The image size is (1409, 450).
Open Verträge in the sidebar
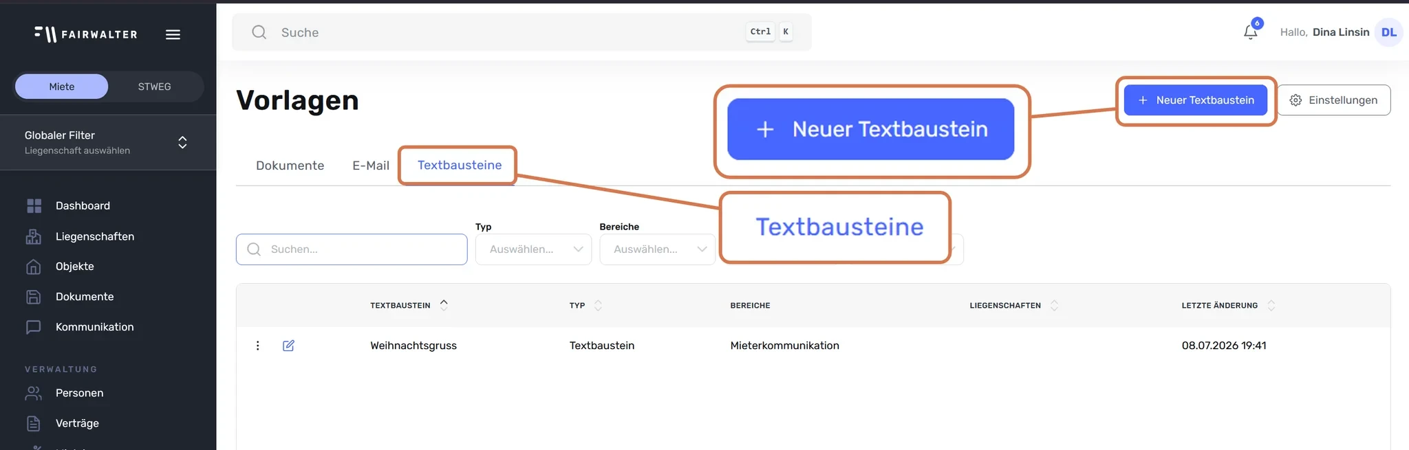[x=77, y=423]
